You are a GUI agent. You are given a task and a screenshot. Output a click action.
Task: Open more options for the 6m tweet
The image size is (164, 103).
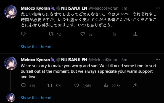pos(158,59)
